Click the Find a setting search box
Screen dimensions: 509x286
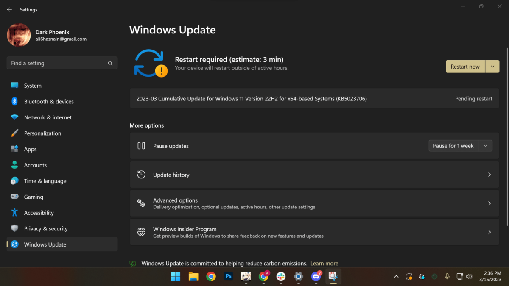click(57, 63)
